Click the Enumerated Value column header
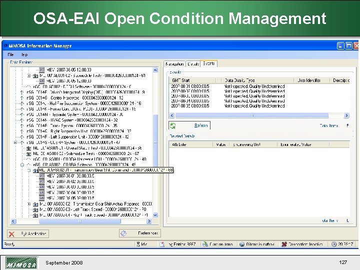Screen dimensions: 360x270 [x=303, y=144]
